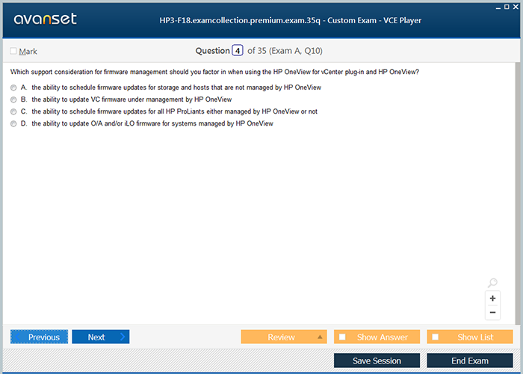Image resolution: width=523 pixels, height=374 pixels.
Task: Close the VCE Player window
Action: click(x=516, y=6)
